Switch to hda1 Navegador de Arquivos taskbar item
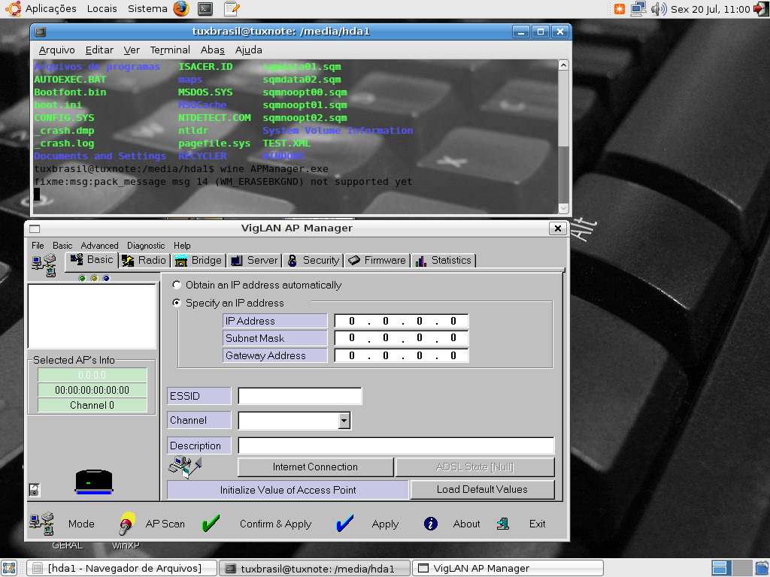The height and width of the screenshot is (577, 770). pos(121,568)
